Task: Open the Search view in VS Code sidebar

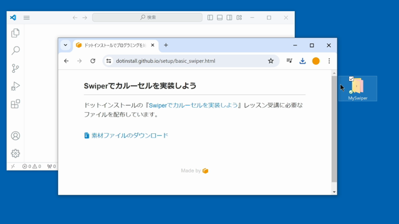Action: pos(15,50)
